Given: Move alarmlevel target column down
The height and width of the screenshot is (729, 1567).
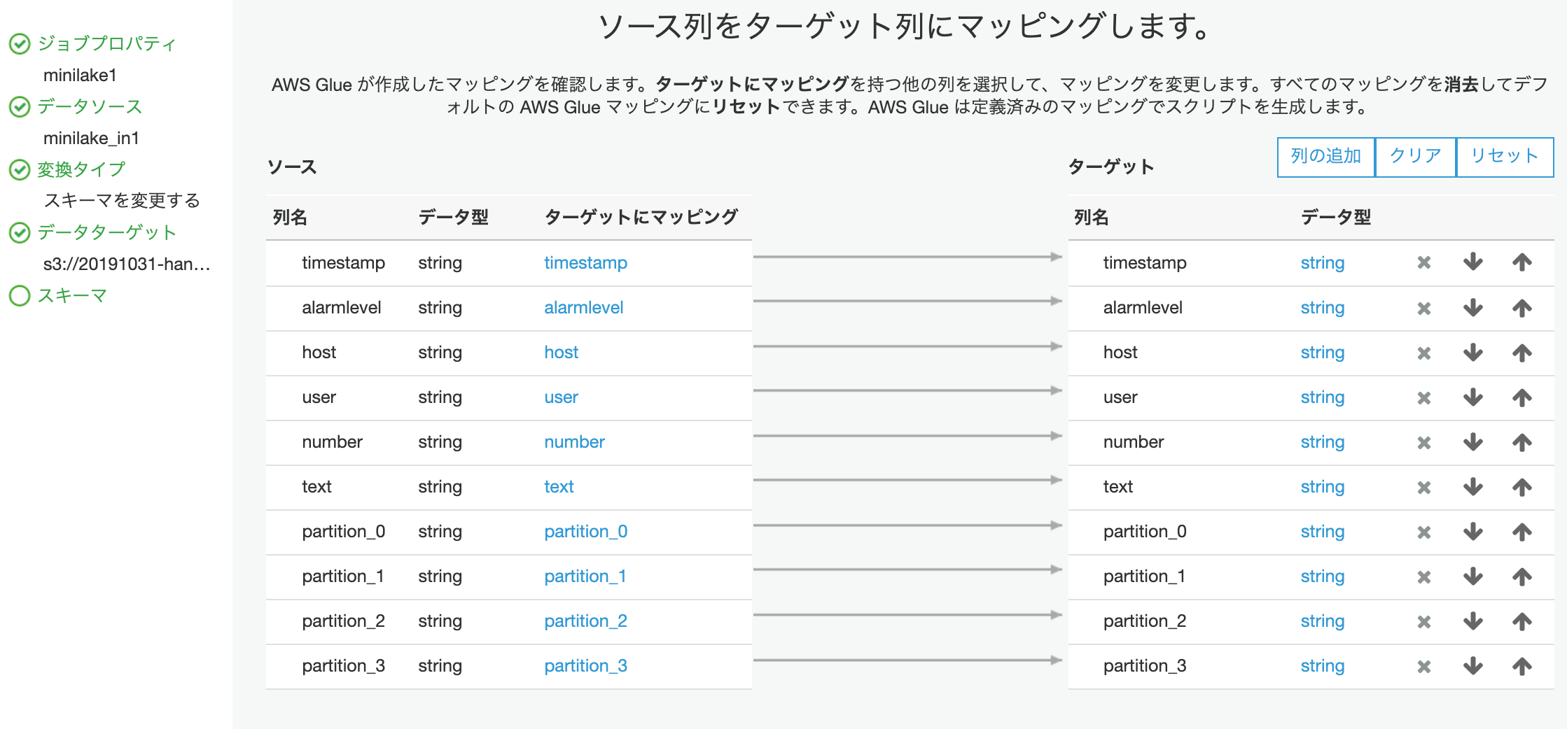Looking at the screenshot, I should click(x=1473, y=307).
